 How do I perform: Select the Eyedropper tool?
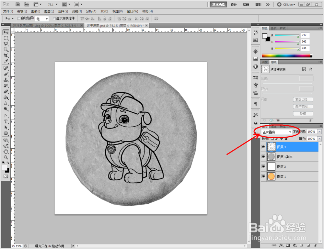point(6,61)
